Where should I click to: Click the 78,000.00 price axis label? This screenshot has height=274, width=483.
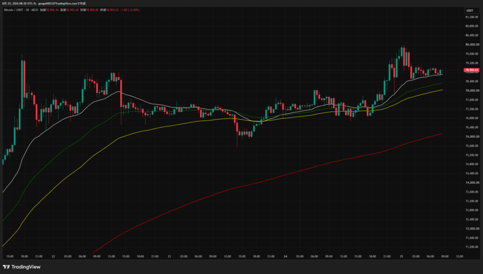pyautogui.click(x=472, y=91)
